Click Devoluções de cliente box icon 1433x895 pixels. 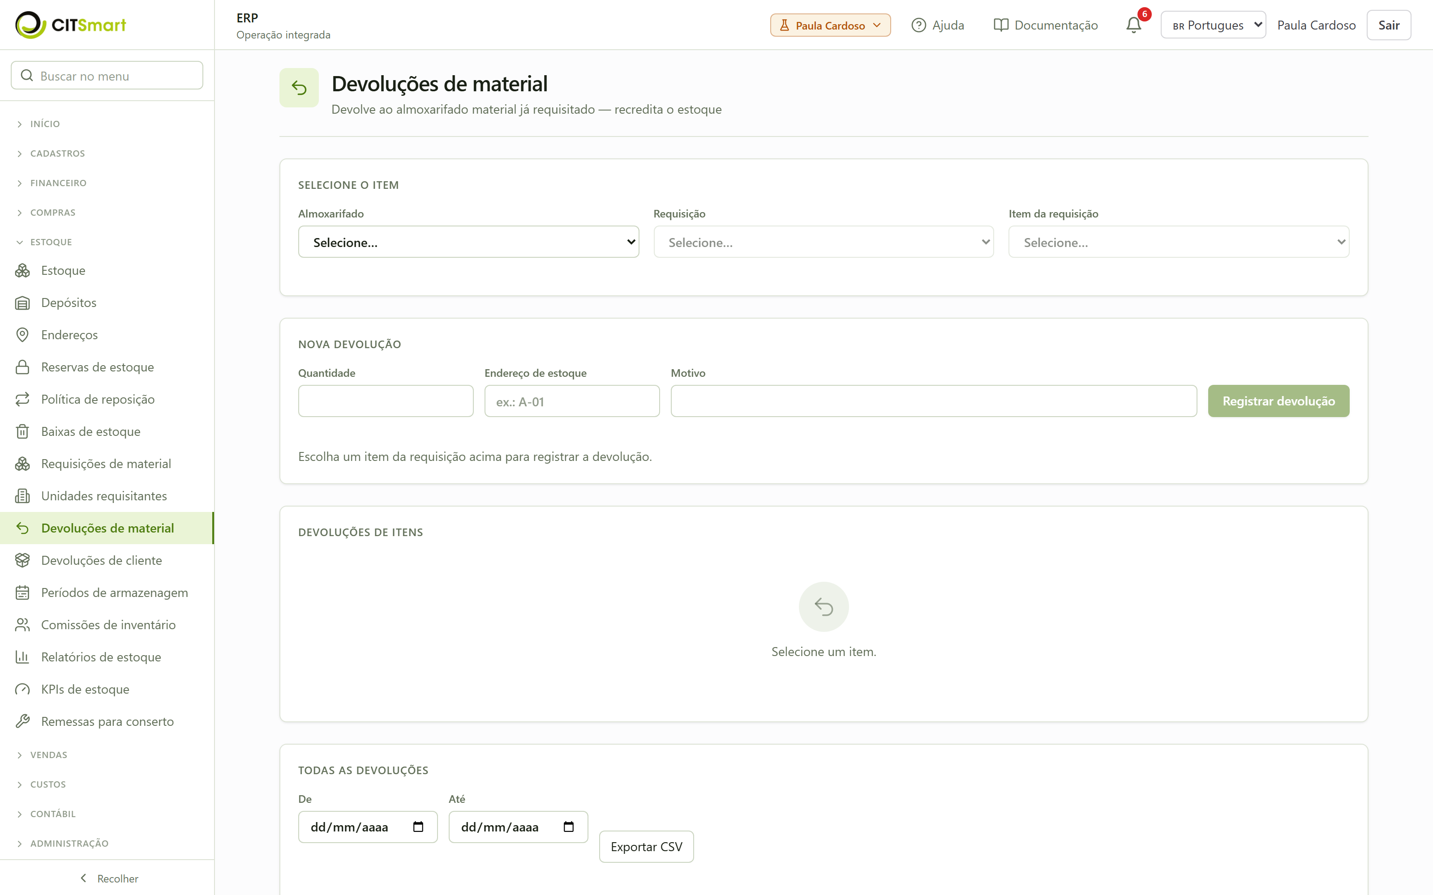(22, 561)
